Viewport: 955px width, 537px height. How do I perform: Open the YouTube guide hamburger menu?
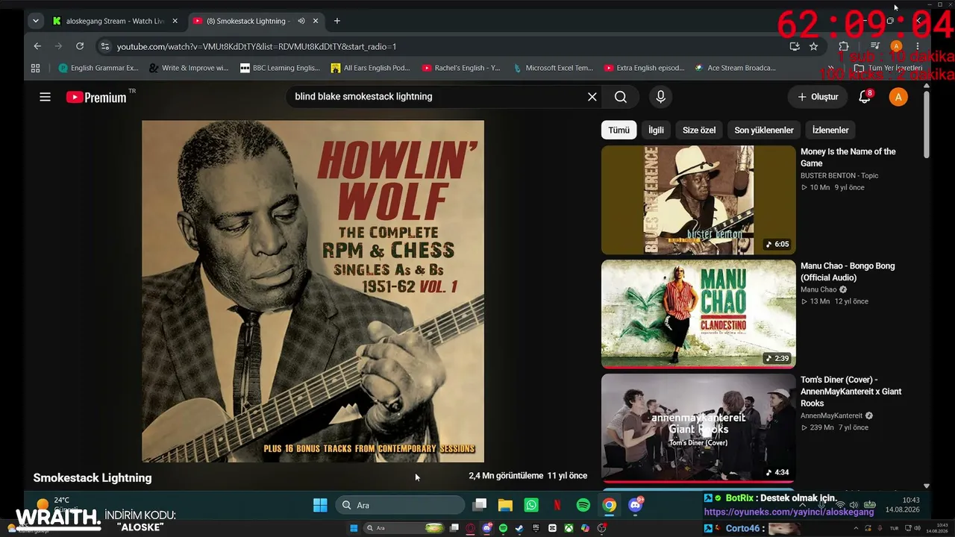[46, 97]
